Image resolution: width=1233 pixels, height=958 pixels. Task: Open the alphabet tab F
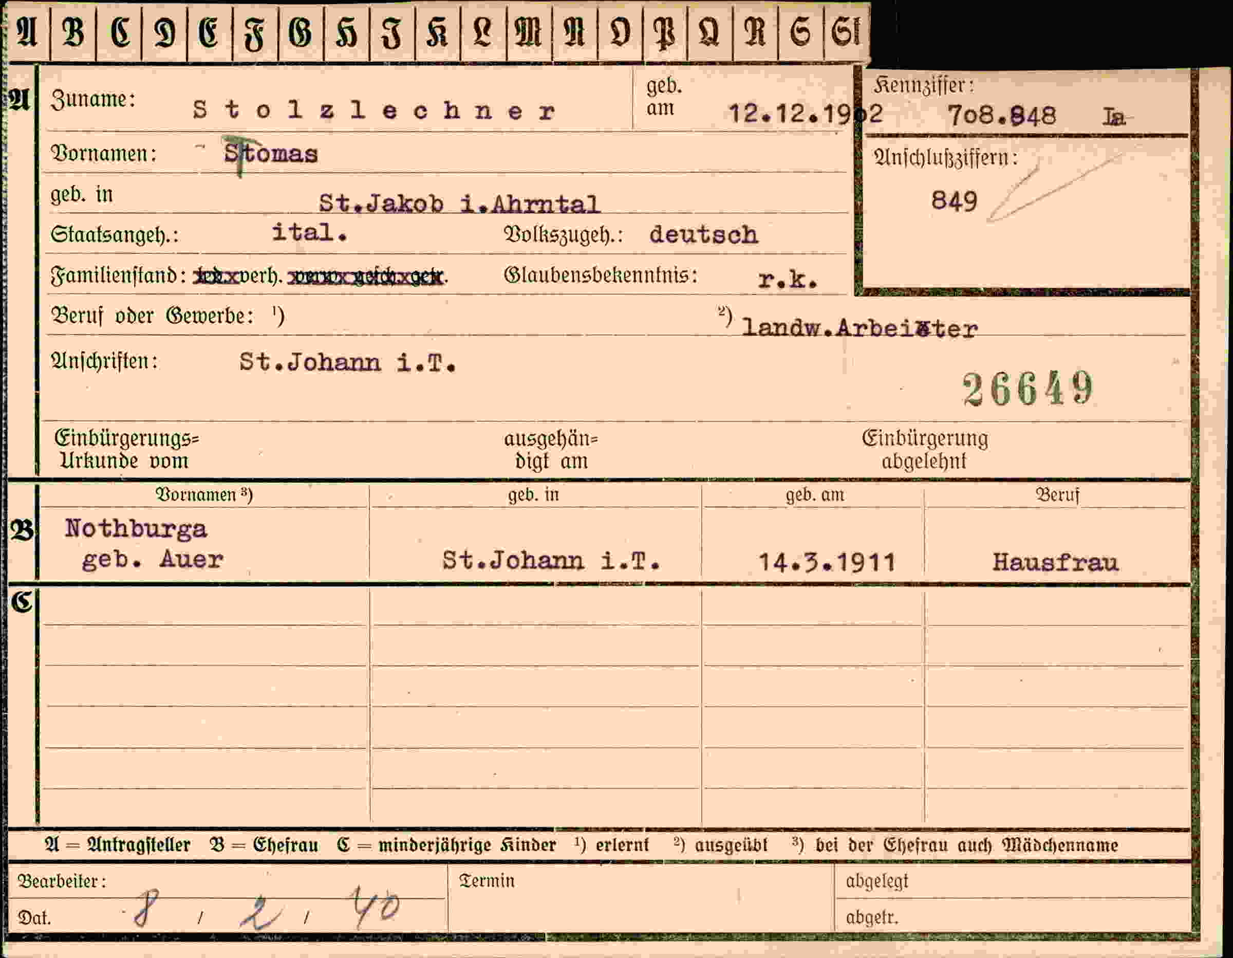click(x=255, y=33)
